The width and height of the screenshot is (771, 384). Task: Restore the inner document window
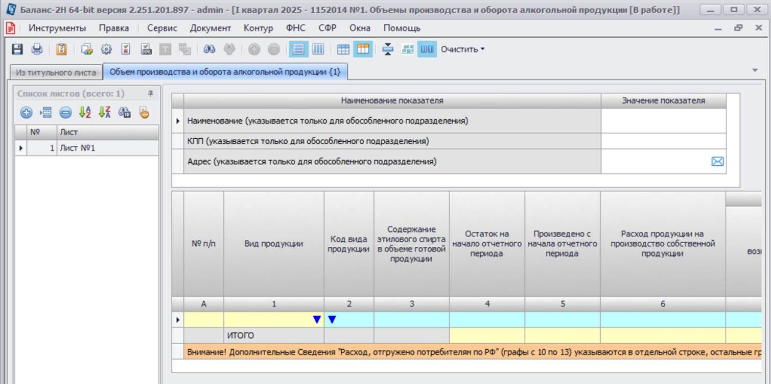click(x=738, y=28)
